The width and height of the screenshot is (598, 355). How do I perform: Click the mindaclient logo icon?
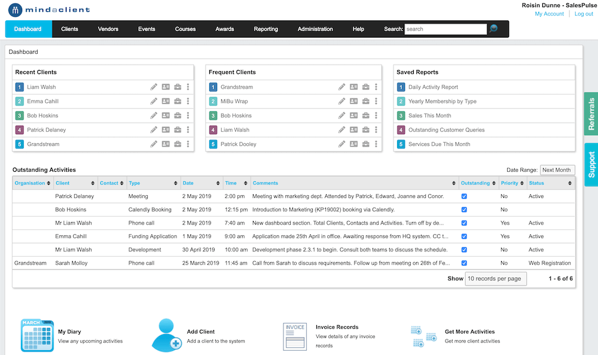[16, 10]
